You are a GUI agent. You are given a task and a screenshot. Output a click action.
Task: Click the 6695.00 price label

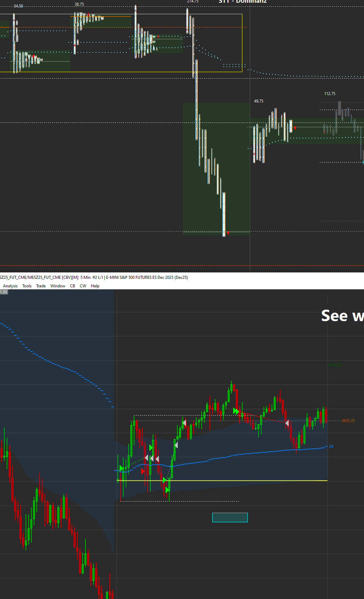tap(348, 421)
